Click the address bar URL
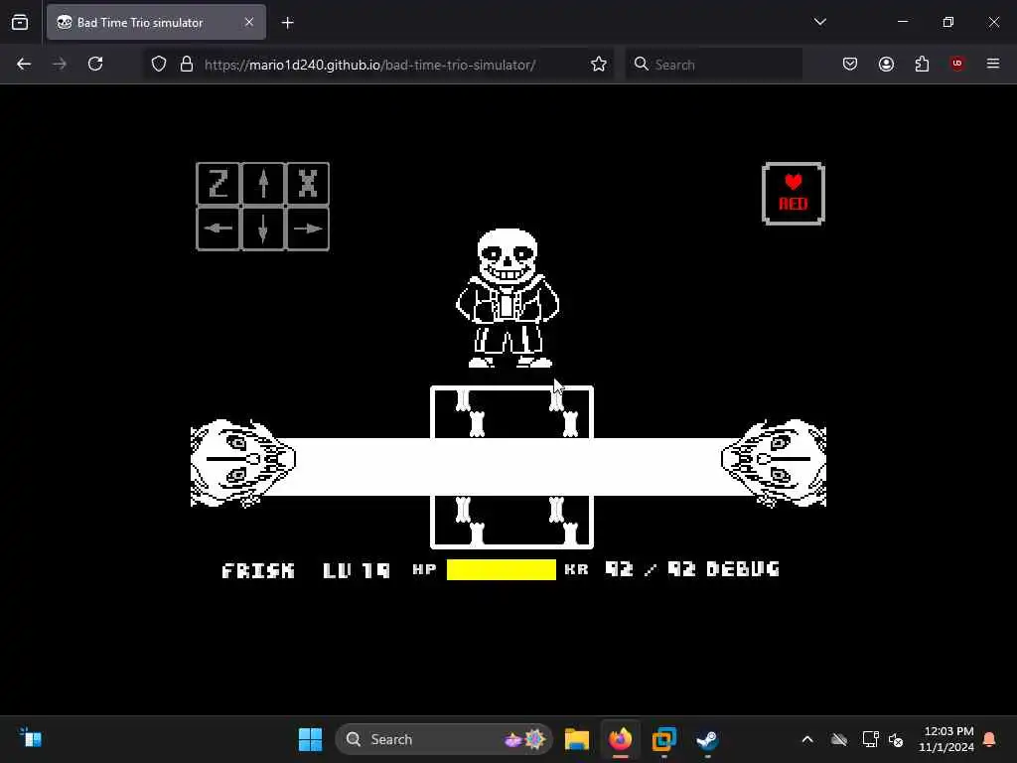This screenshot has width=1017, height=763. tap(369, 65)
